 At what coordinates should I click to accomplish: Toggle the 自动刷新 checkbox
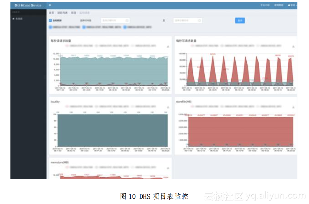50,21
